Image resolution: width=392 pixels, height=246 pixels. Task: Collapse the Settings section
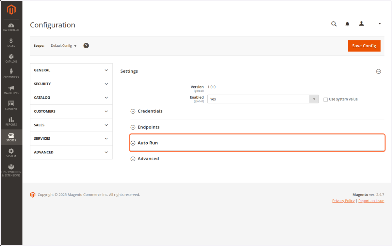coord(379,71)
